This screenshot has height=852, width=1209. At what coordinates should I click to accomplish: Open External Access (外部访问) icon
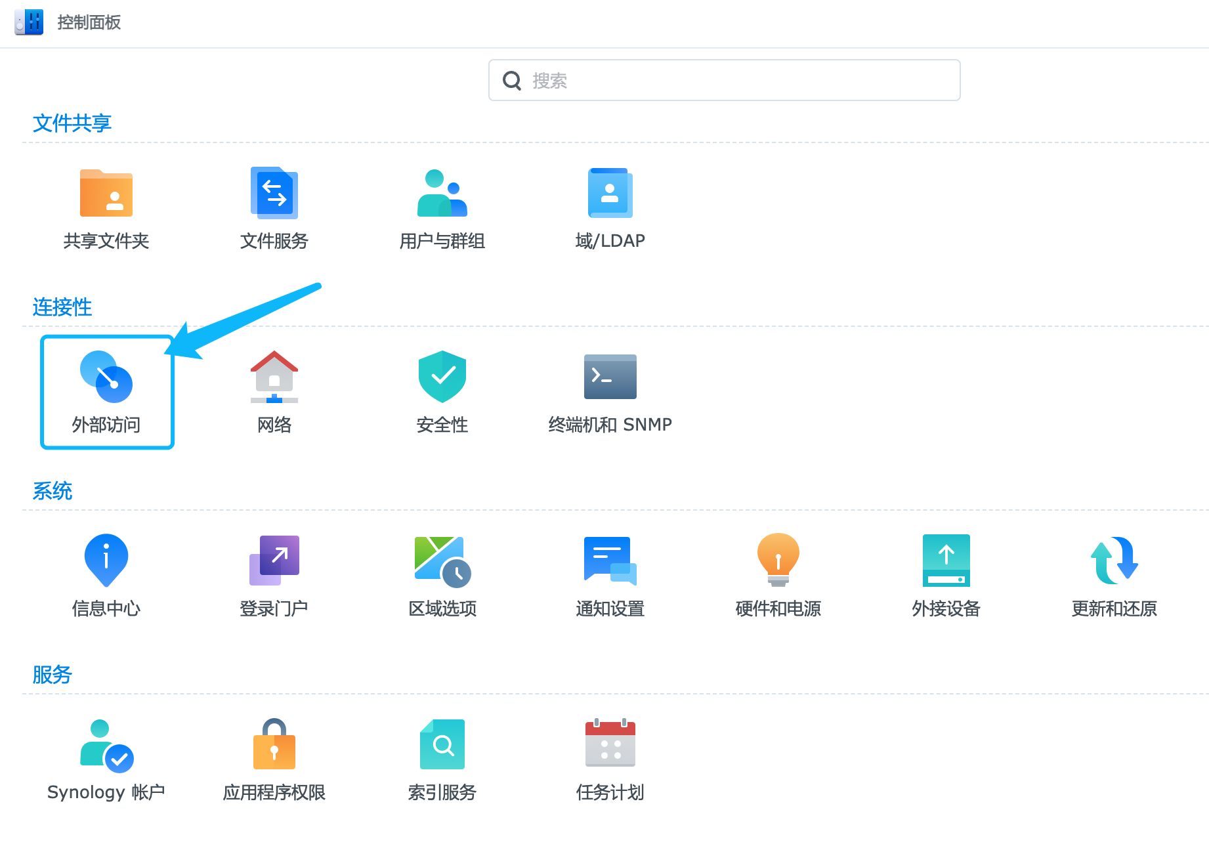(x=106, y=377)
